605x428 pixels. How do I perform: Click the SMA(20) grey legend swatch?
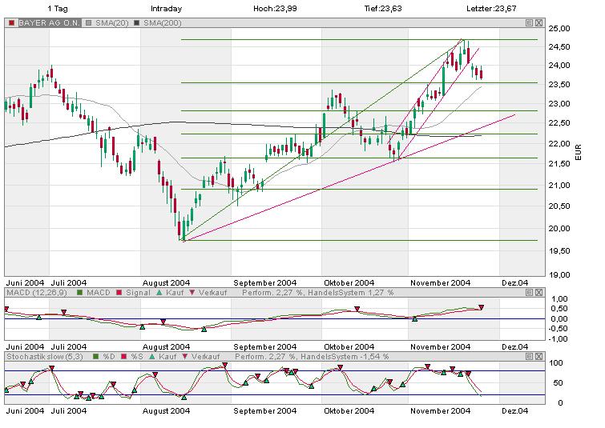[89, 23]
